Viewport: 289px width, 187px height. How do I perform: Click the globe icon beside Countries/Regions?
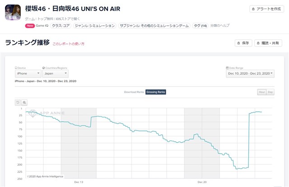[x=43, y=68]
